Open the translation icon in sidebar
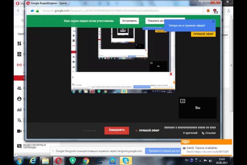The width and height of the screenshot is (247, 165). (19, 120)
